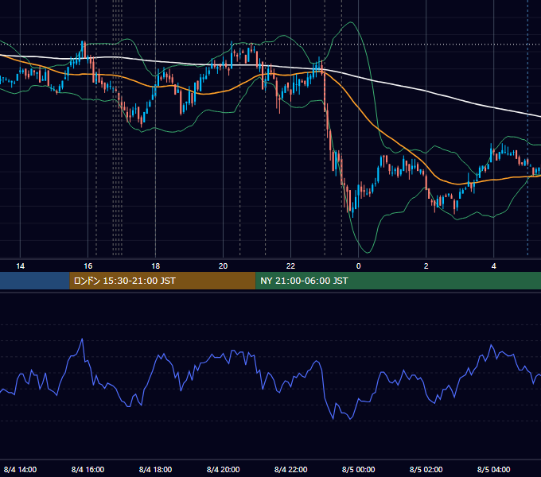Viewport: 541px width, 477px height.
Task: Click hour label 0 on price chart axis
Action: pos(359,266)
